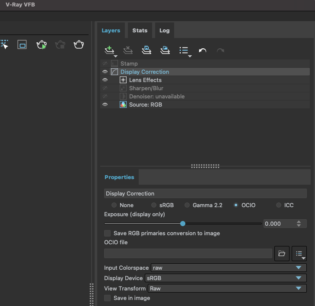Open the Input Colorspace raw dropdown

pos(229,268)
